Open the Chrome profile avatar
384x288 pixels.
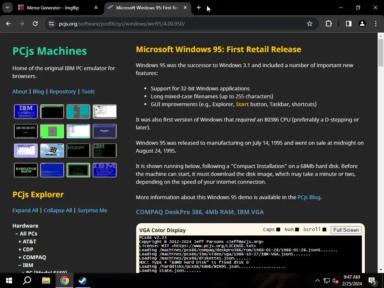(362, 24)
